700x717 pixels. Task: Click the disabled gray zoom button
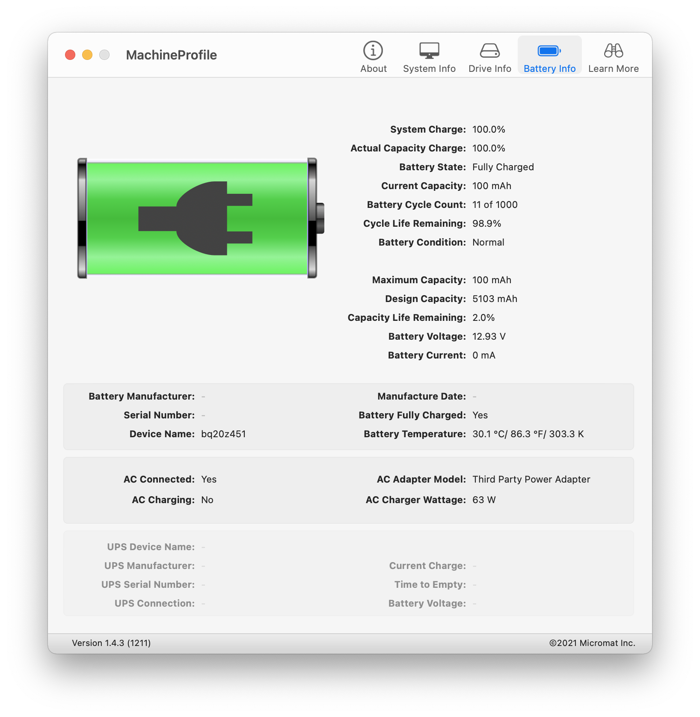point(104,55)
